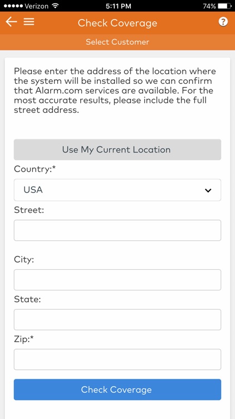This screenshot has width=235, height=419.
Task: Tap the Check Coverage header title
Action: [117, 23]
